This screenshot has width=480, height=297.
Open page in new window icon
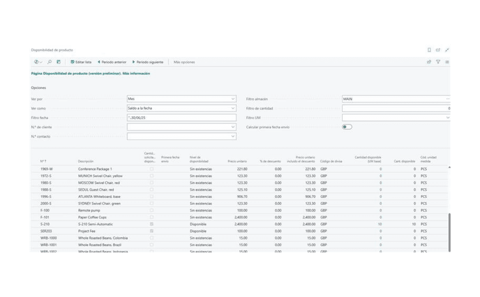click(438, 50)
